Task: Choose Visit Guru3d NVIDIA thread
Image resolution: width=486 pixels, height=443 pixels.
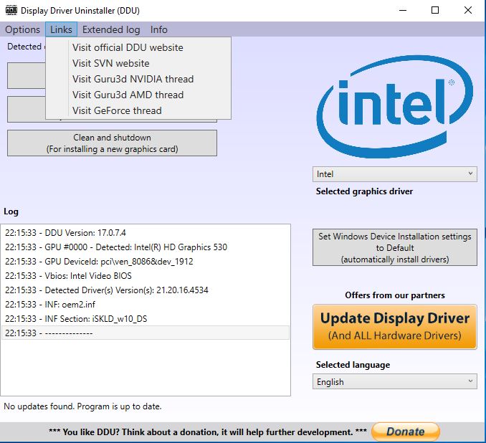Action: coord(138,79)
